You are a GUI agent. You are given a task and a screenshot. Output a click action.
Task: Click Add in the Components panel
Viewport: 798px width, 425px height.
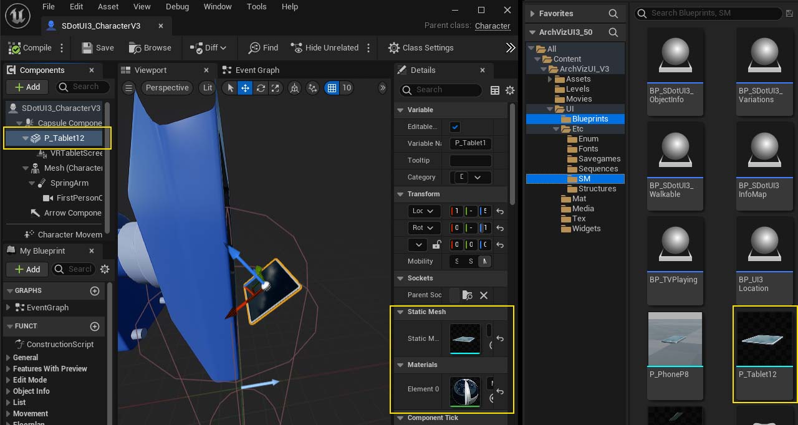click(x=27, y=87)
